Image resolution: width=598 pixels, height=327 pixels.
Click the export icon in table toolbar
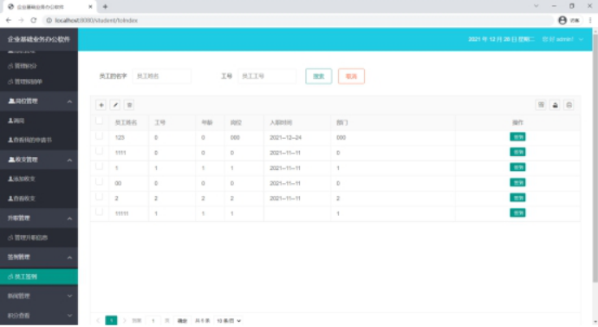(555, 105)
